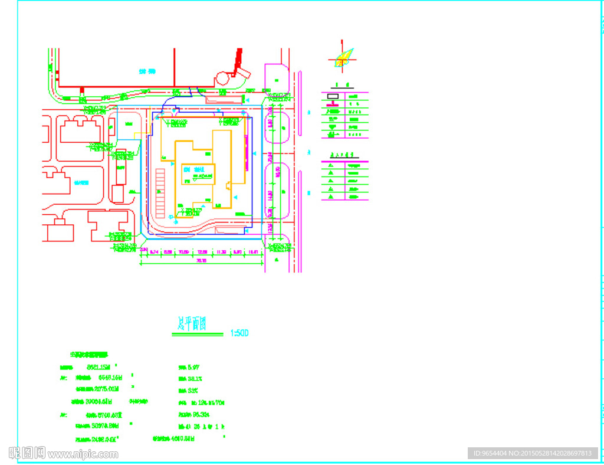Viewport: 604px width, 465px height.
Task: Click the nipic.com watermark link
Action: pos(83,454)
